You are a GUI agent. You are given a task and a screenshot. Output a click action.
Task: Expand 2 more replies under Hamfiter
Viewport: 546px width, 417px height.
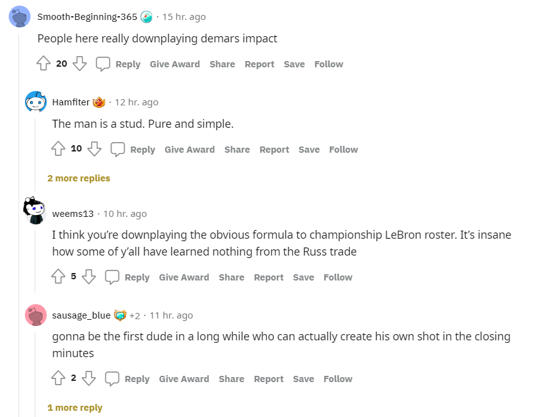[x=79, y=178]
